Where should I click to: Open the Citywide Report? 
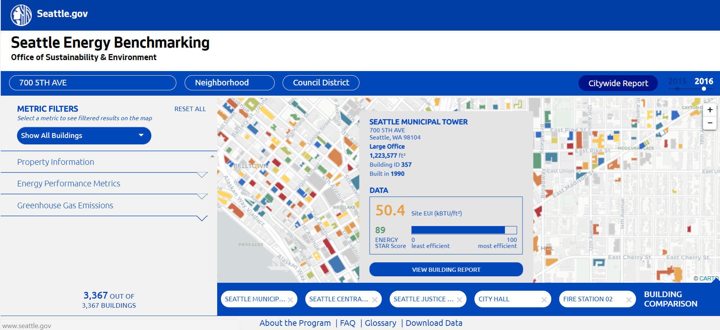coord(618,83)
